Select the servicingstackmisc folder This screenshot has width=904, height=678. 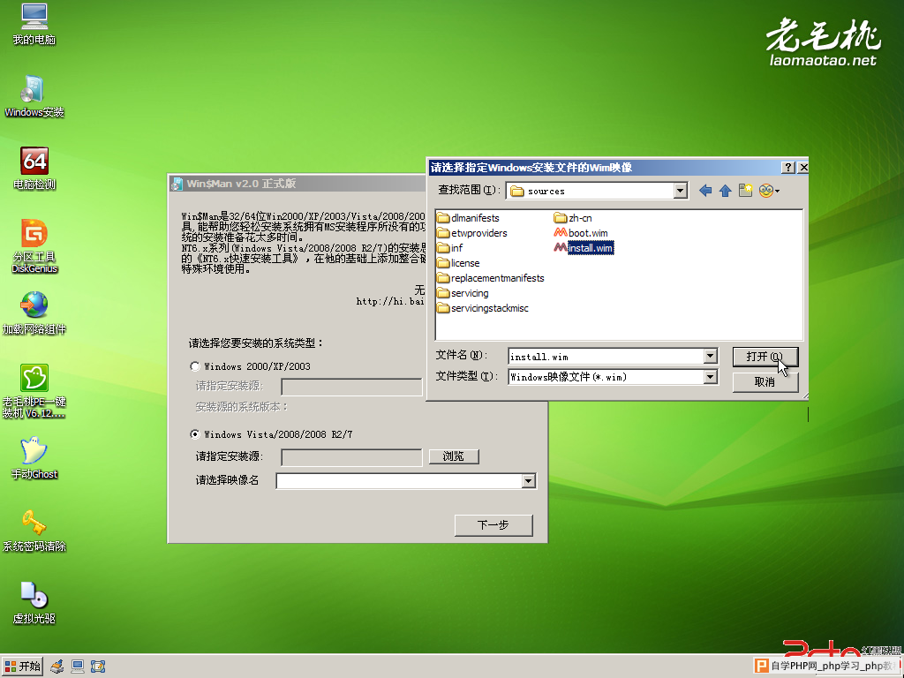pyautogui.click(x=483, y=308)
